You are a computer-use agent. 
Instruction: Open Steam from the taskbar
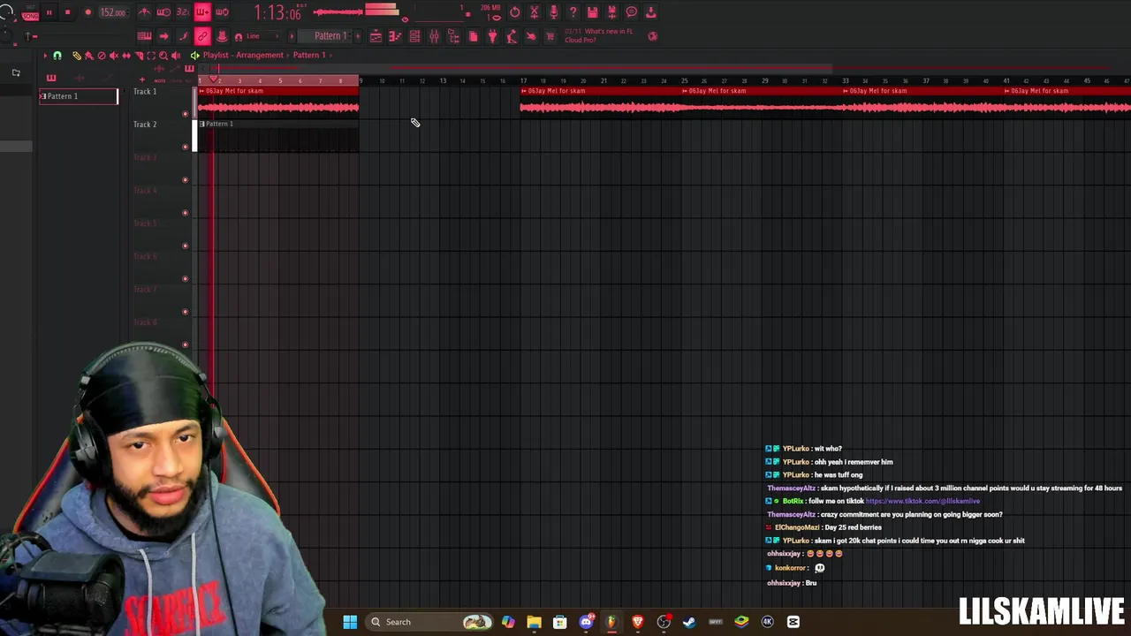pyautogui.click(x=689, y=622)
